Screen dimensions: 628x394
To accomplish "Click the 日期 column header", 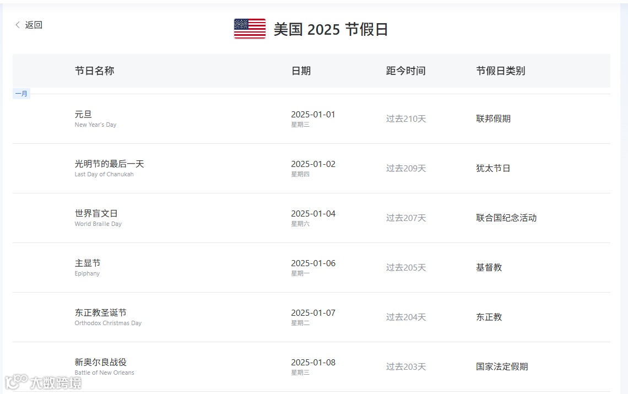I will [301, 71].
